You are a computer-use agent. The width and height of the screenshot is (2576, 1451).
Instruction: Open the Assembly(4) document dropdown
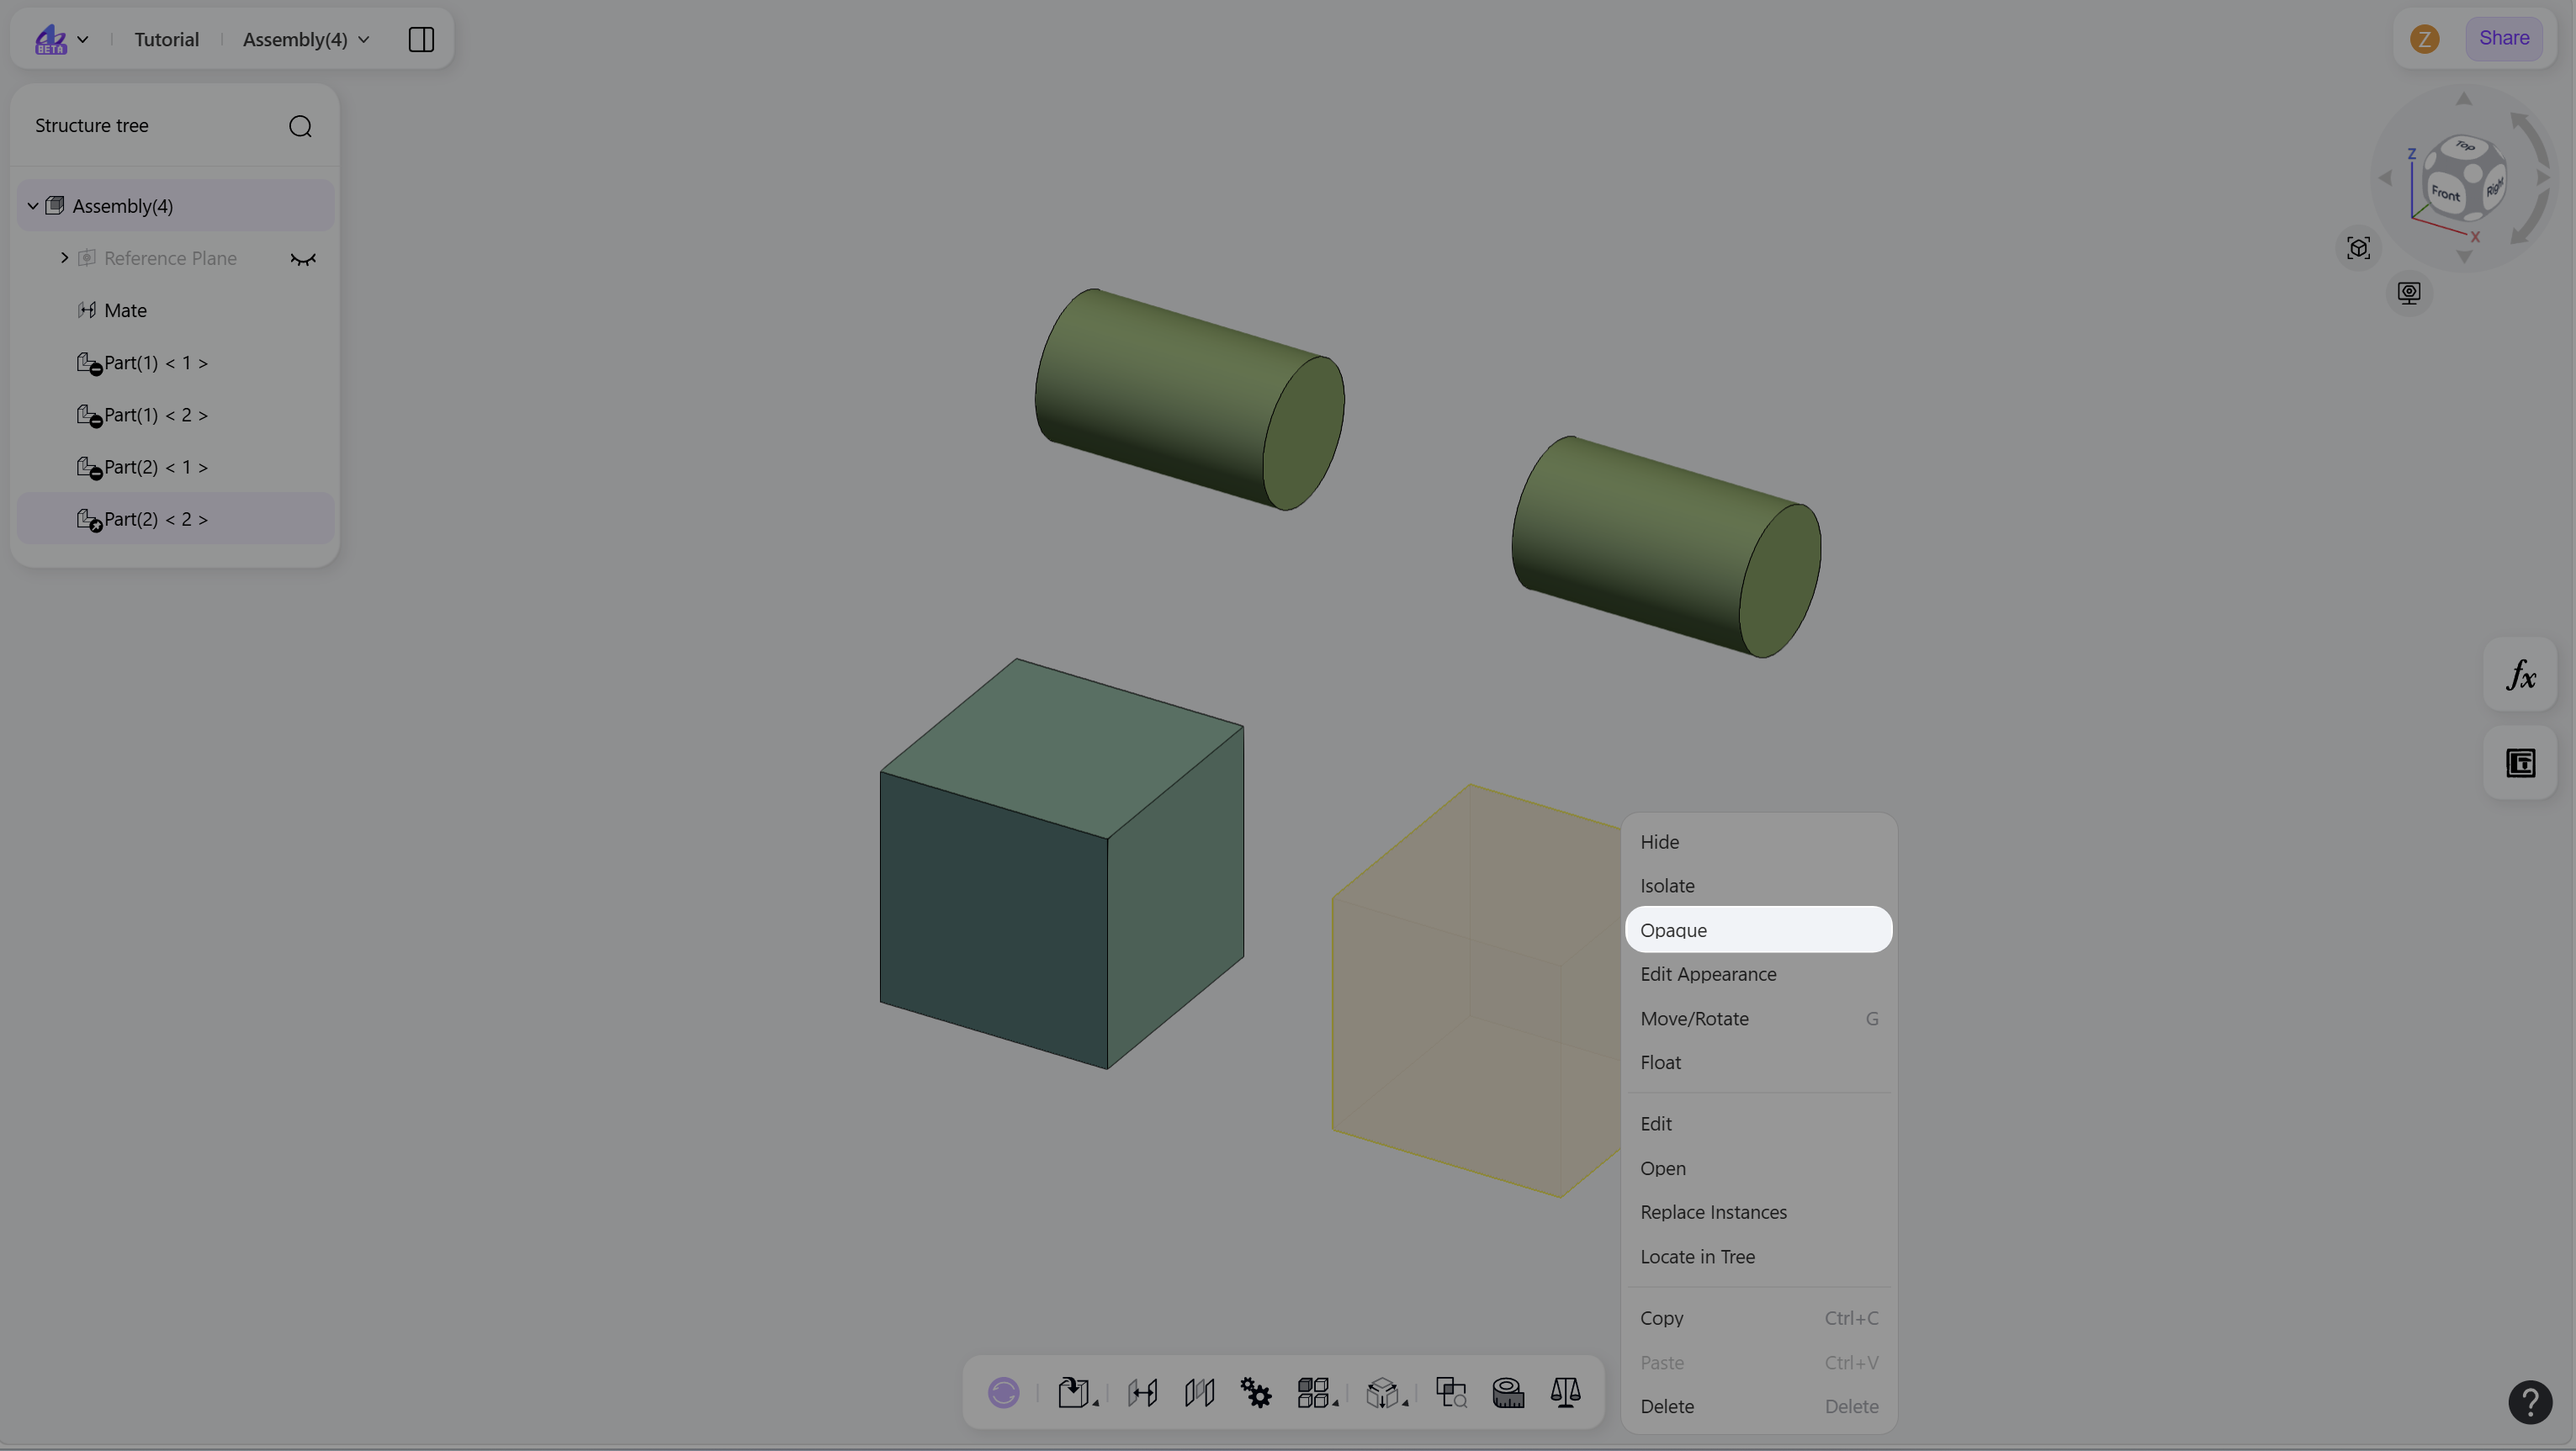[x=306, y=39]
